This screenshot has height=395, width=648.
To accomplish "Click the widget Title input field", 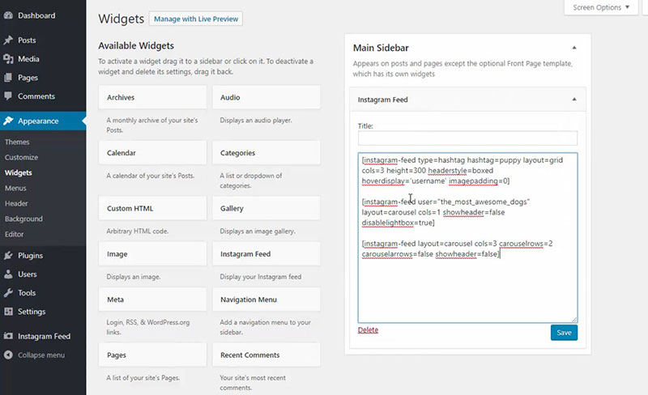I will point(467,138).
